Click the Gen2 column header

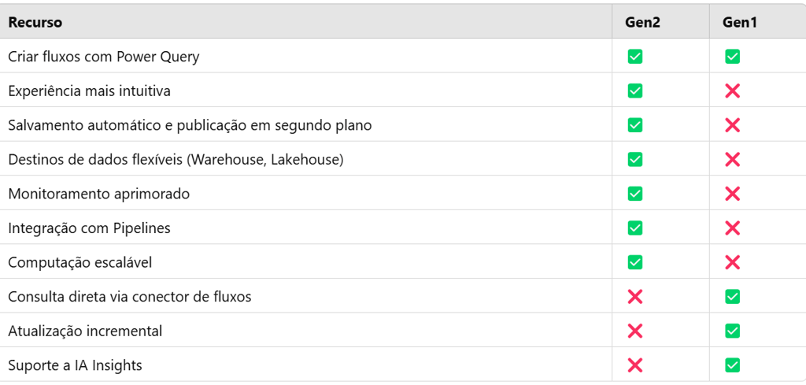(642, 23)
